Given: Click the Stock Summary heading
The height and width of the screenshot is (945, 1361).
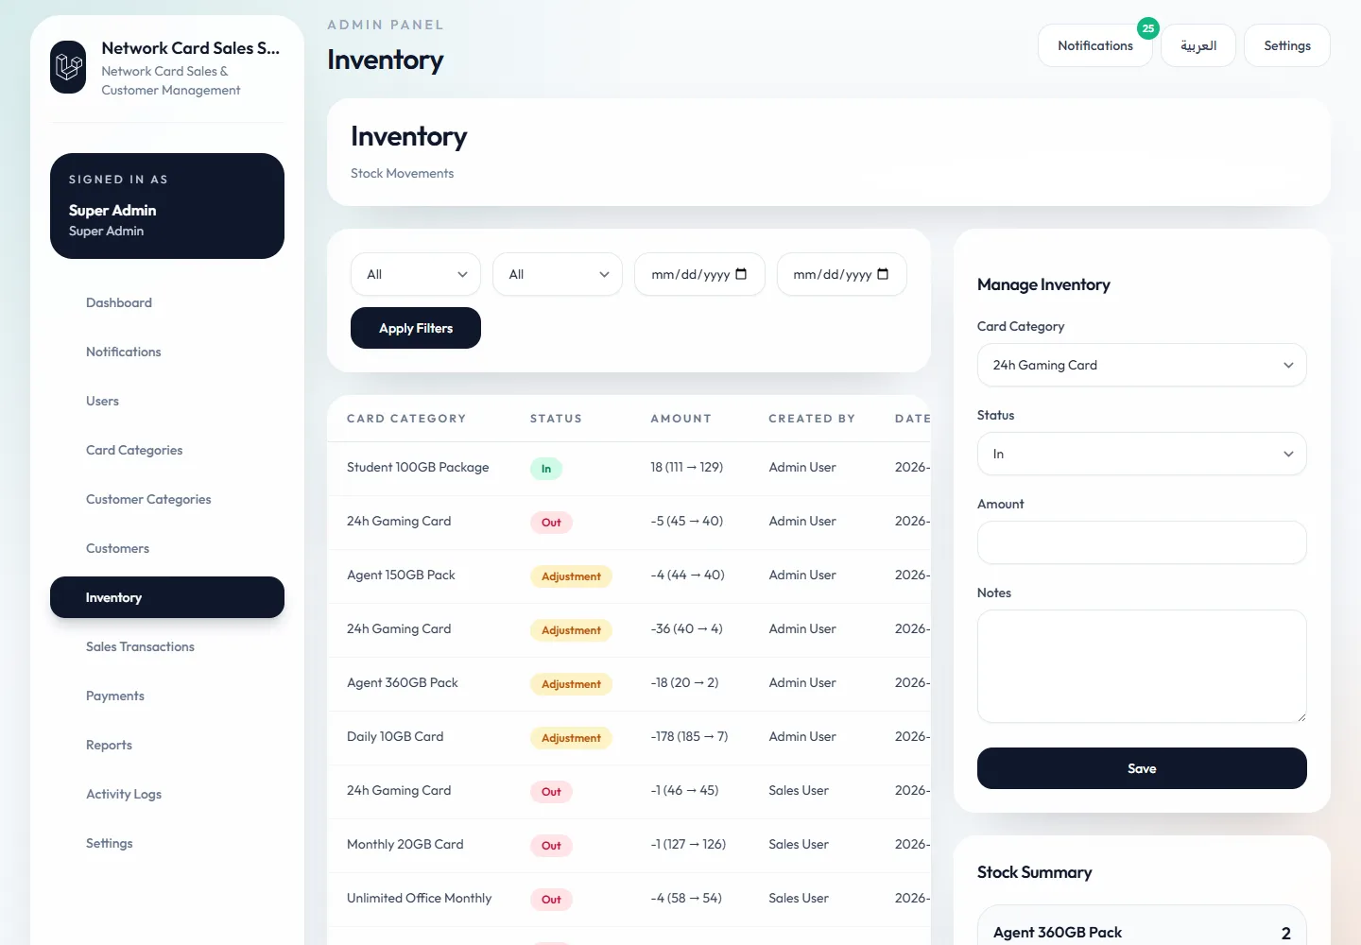Looking at the screenshot, I should pos(1034,872).
